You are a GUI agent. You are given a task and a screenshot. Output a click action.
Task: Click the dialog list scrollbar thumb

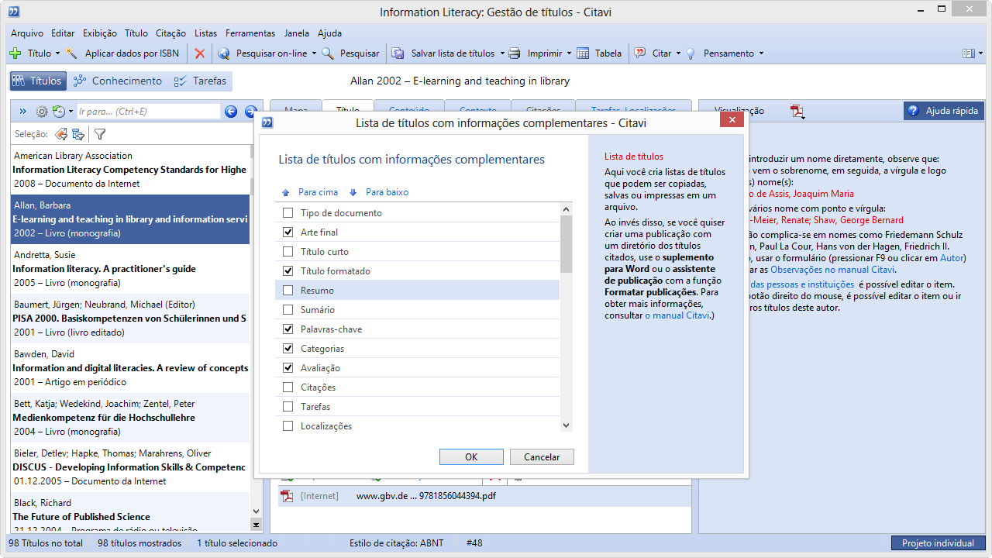pos(566,244)
